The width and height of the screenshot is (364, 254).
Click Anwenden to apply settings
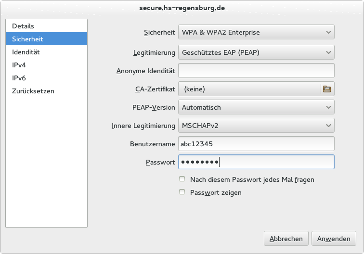[x=334, y=238]
